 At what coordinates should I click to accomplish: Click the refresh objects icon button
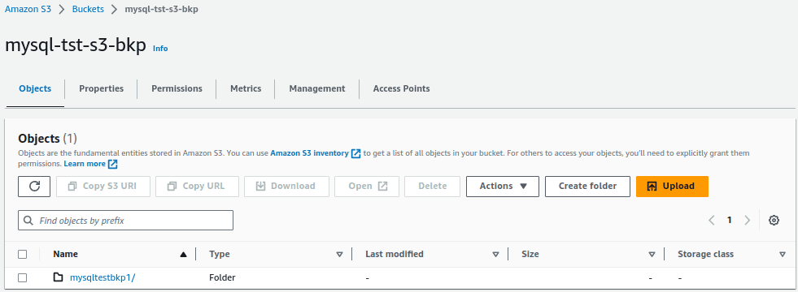(x=34, y=187)
